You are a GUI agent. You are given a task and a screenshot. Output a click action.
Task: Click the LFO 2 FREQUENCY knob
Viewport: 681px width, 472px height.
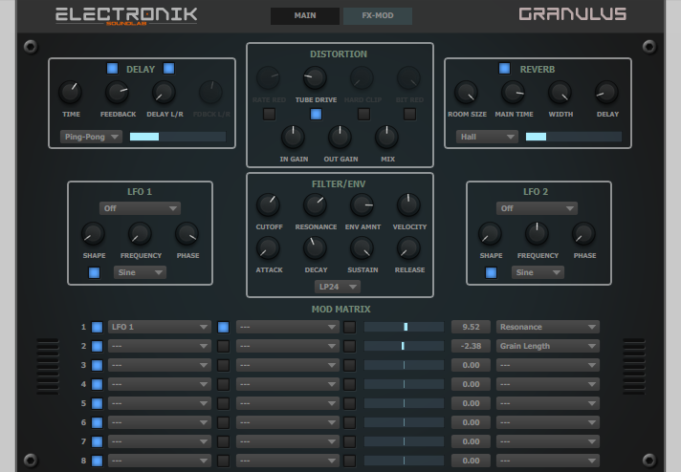538,234
